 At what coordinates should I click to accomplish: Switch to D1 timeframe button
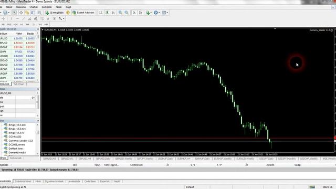(34, 25)
